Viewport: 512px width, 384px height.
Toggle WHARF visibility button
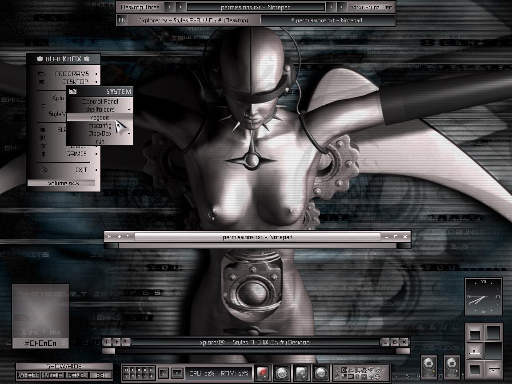pos(28,376)
